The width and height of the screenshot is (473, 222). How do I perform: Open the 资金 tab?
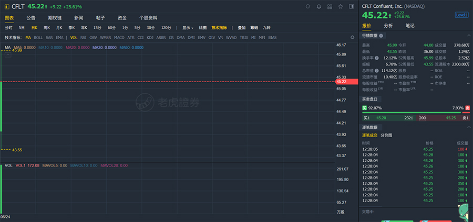pyautogui.click(x=122, y=18)
